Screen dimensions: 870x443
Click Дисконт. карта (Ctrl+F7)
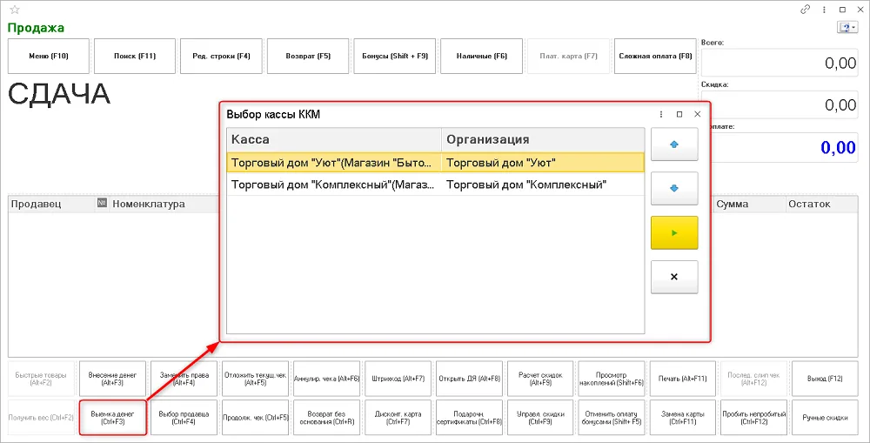(x=398, y=418)
